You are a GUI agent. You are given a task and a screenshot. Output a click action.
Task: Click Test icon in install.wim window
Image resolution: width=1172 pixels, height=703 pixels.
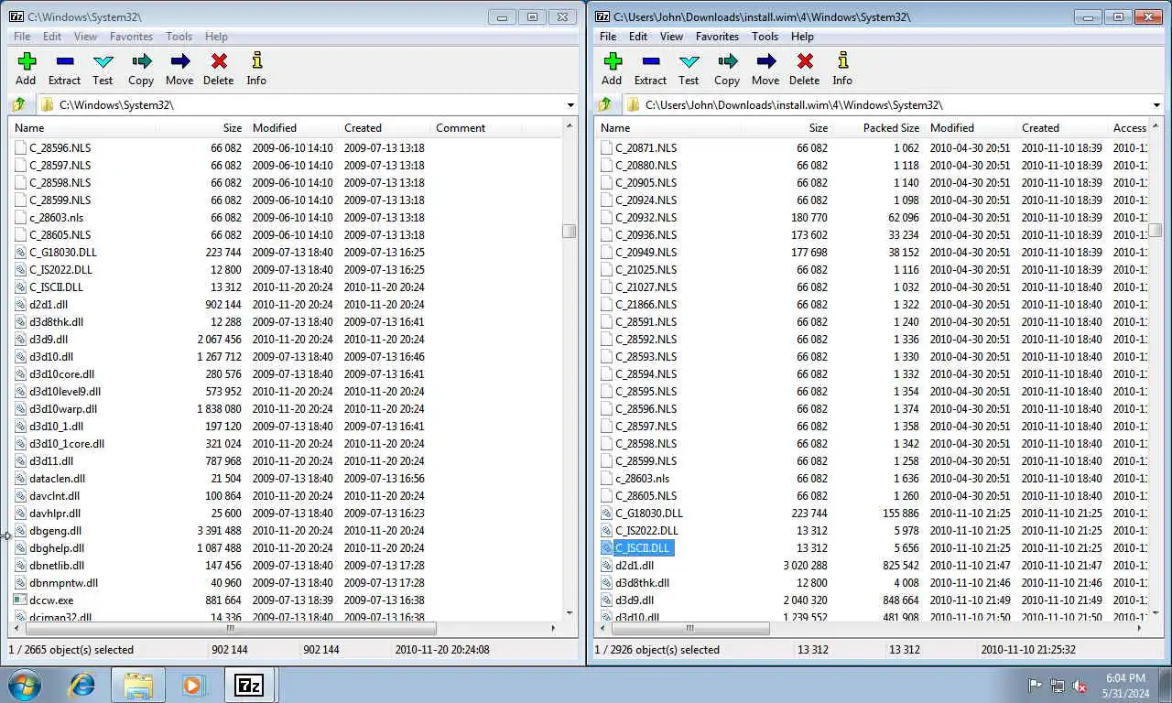689,61
